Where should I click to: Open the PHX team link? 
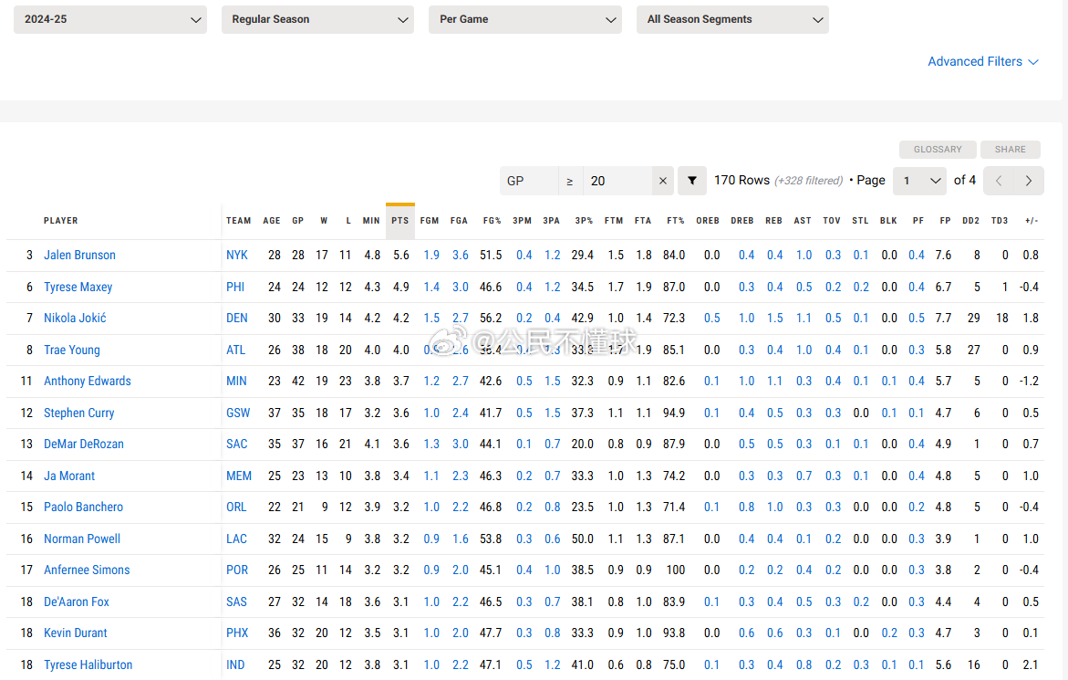pos(237,633)
